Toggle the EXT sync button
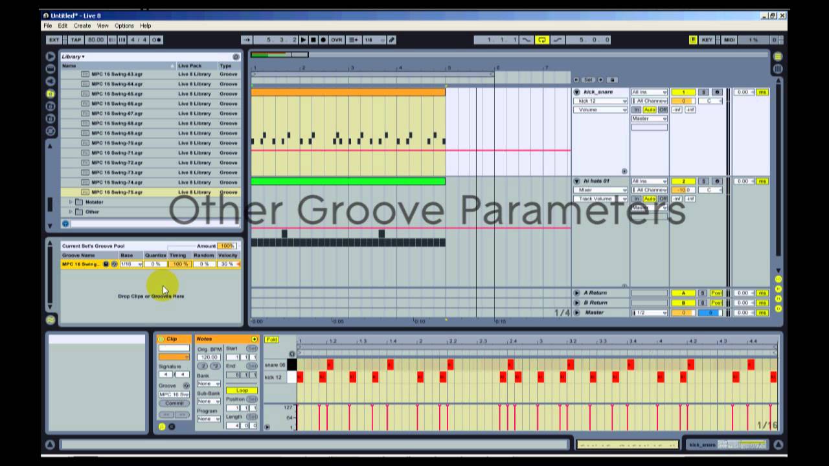 [x=54, y=40]
